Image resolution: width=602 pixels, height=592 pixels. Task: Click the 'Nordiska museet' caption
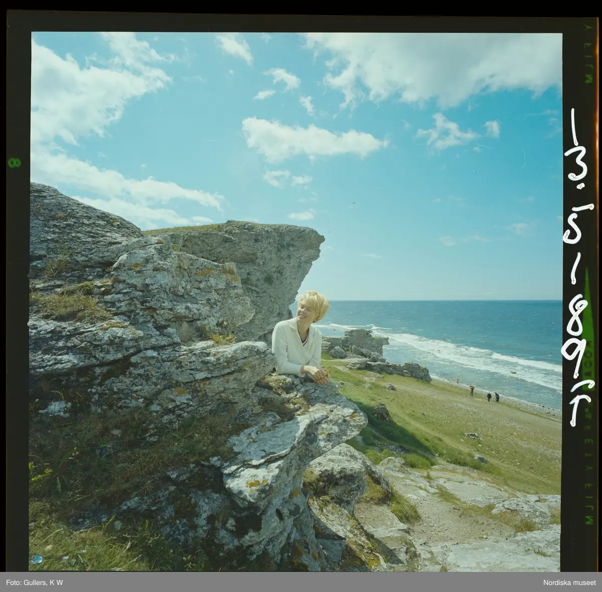(x=568, y=582)
